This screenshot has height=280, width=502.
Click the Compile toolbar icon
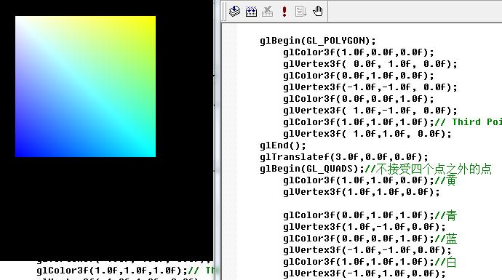pyautogui.click(x=235, y=11)
